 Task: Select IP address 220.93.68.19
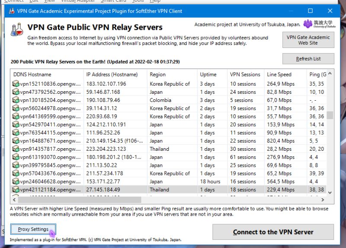pos(102,116)
